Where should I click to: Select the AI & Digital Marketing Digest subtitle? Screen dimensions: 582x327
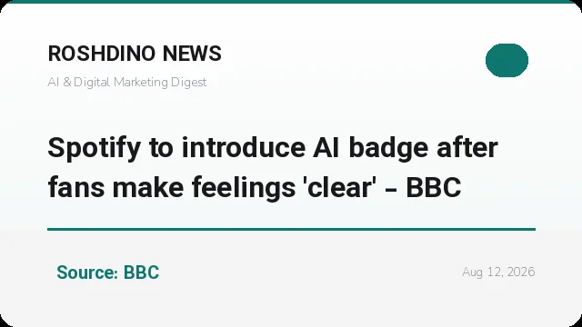(127, 82)
